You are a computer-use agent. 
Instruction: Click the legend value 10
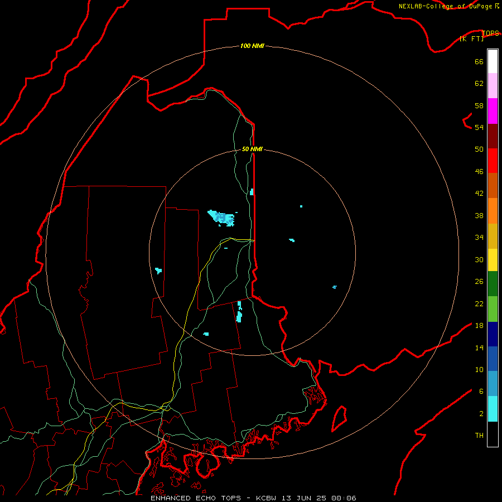479,370
